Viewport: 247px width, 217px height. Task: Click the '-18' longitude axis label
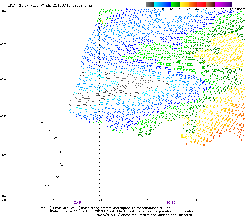tap(196, 200)
